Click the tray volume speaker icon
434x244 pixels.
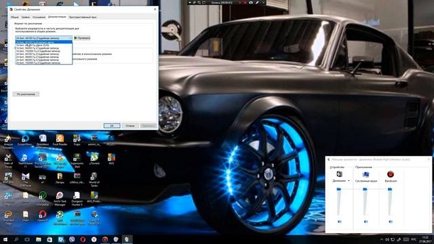point(387,239)
